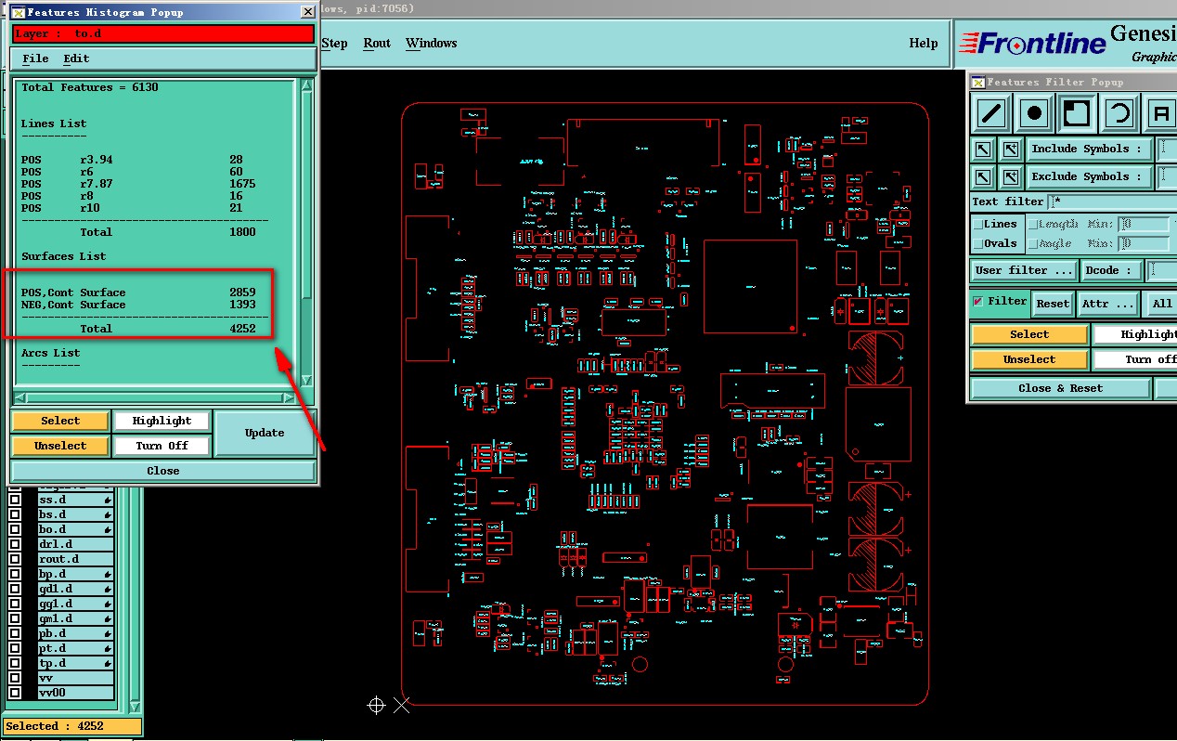This screenshot has width=1177, height=741.
Task: Select the surface feature type icon
Action: 1077,114
